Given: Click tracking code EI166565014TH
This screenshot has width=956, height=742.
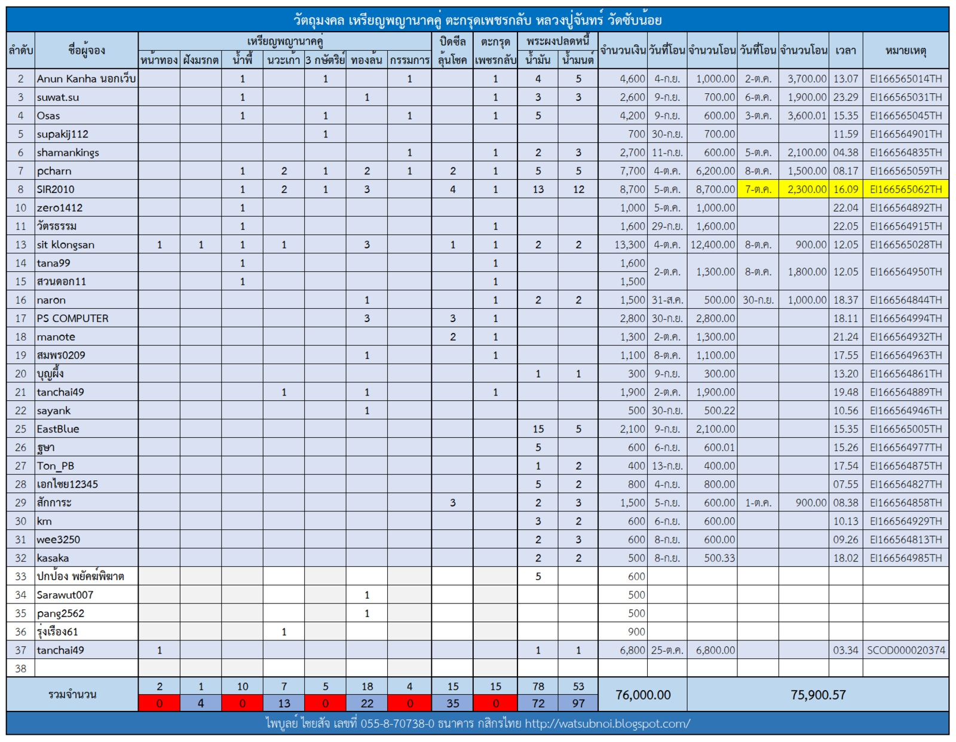Looking at the screenshot, I should [x=906, y=78].
